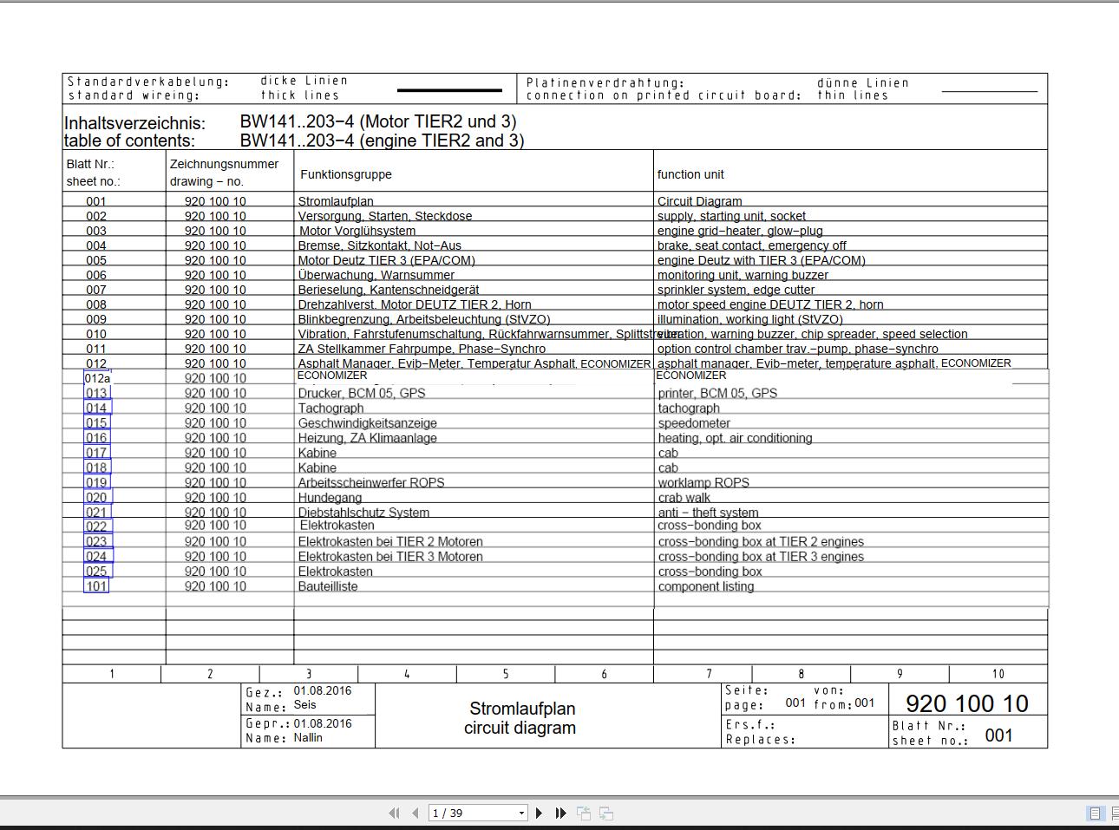Image resolution: width=1119 pixels, height=830 pixels.
Task: Click 'illumination, working light (StVZO)' text
Action: pyautogui.click(x=750, y=319)
